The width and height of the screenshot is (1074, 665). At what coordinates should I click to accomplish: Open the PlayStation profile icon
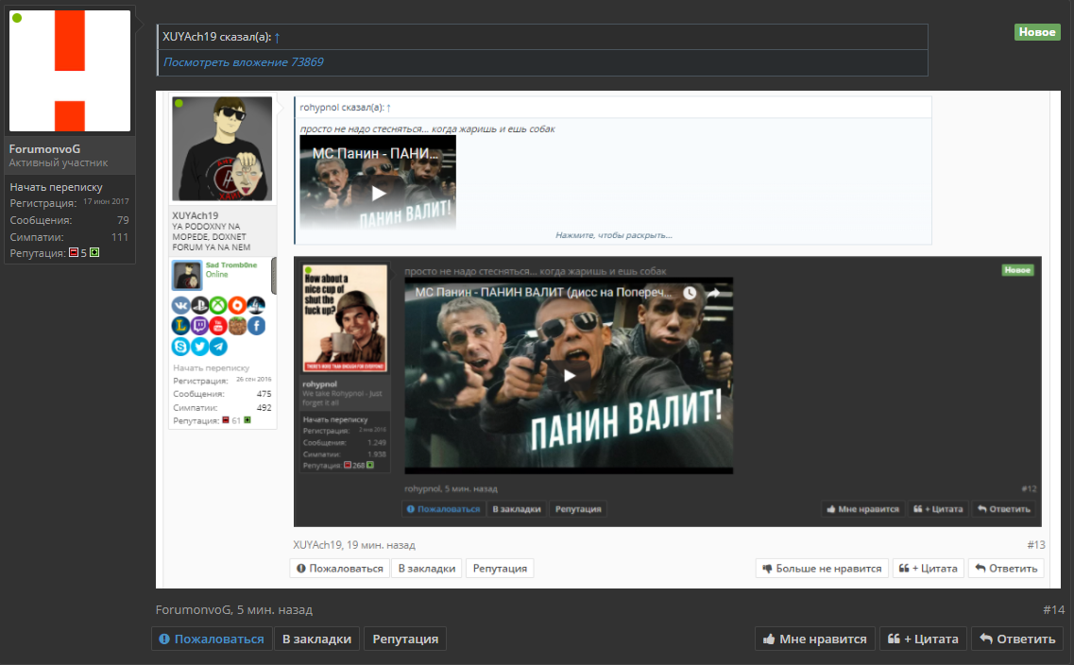click(199, 305)
